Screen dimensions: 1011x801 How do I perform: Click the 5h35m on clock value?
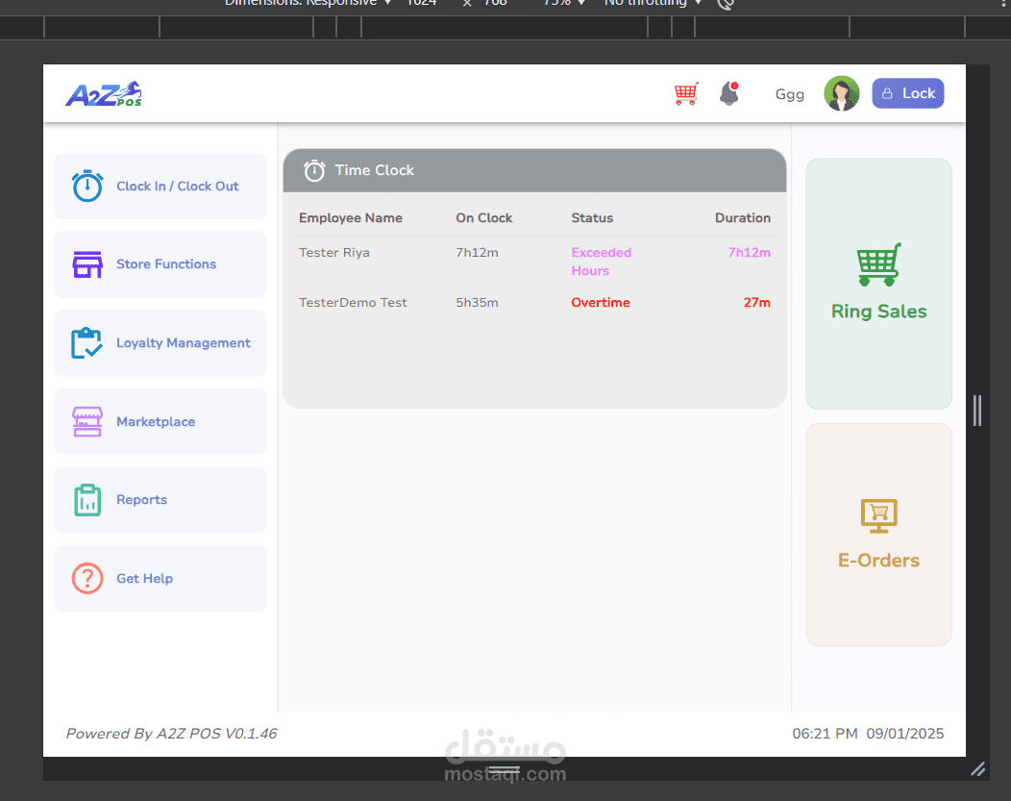click(x=477, y=303)
